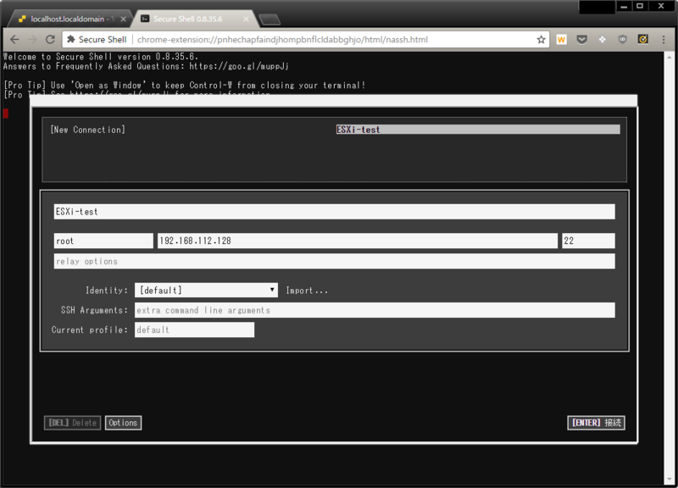Screen dimensions: 678x488
Task: Edit the connection description field ESXi-test
Action: (334, 212)
